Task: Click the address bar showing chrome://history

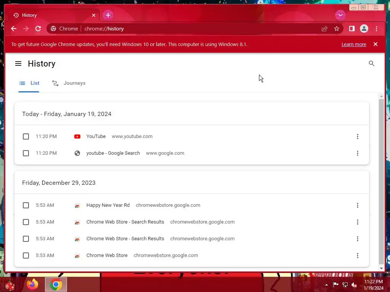Action: point(195,29)
